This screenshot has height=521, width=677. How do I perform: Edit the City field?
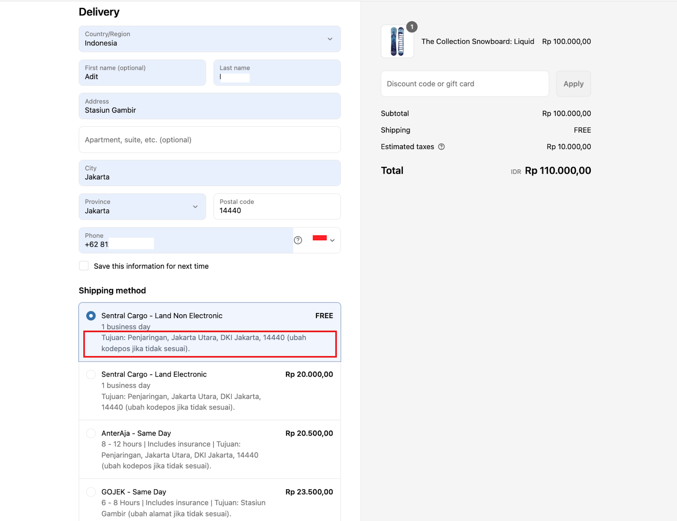tap(209, 173)
